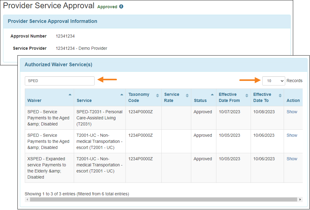Select '12341234 - Demo Provider' text
Viewport: 310px width, 210px height.
[x=81, y=48]
